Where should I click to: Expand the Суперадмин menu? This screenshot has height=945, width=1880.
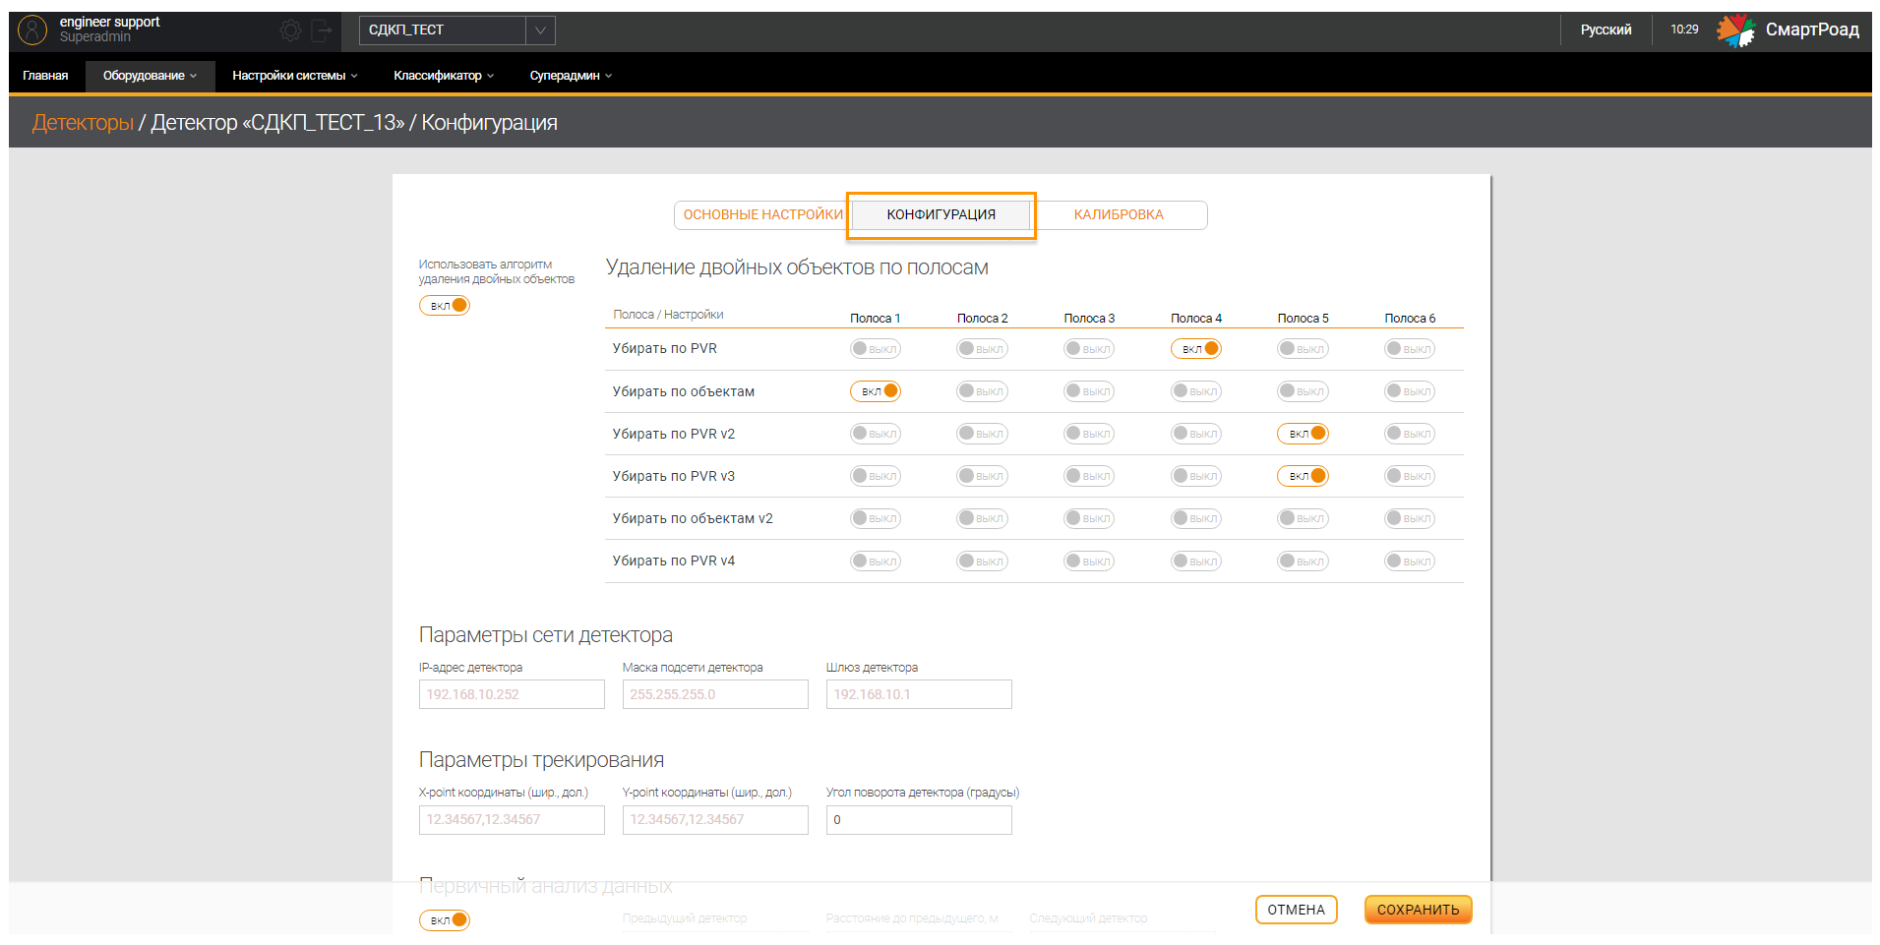point(571,76)
